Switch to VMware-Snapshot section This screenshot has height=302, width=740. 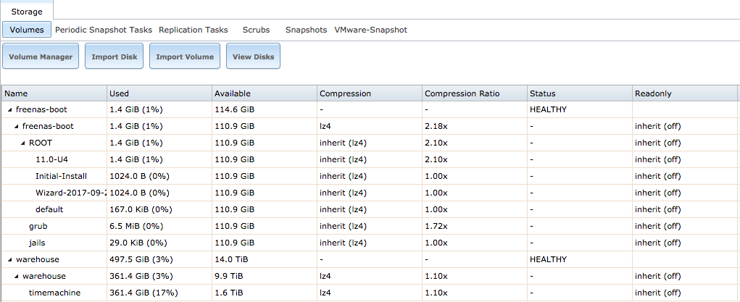(x=370, y=30)
